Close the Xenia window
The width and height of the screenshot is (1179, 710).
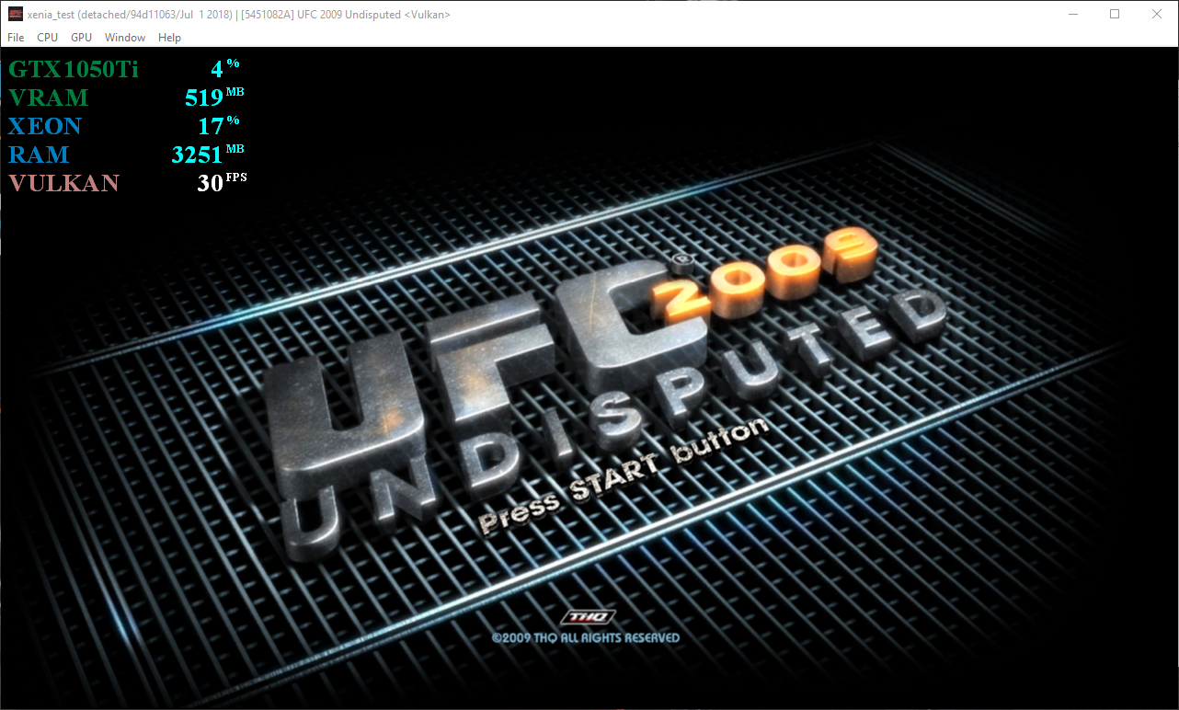[1157, 14]
